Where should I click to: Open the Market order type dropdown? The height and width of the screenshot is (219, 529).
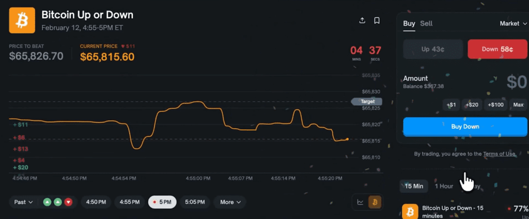(514, 23)
